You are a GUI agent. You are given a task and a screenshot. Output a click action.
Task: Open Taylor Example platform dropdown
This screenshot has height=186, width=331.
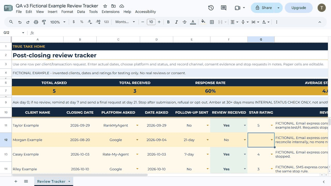[137, 125]
